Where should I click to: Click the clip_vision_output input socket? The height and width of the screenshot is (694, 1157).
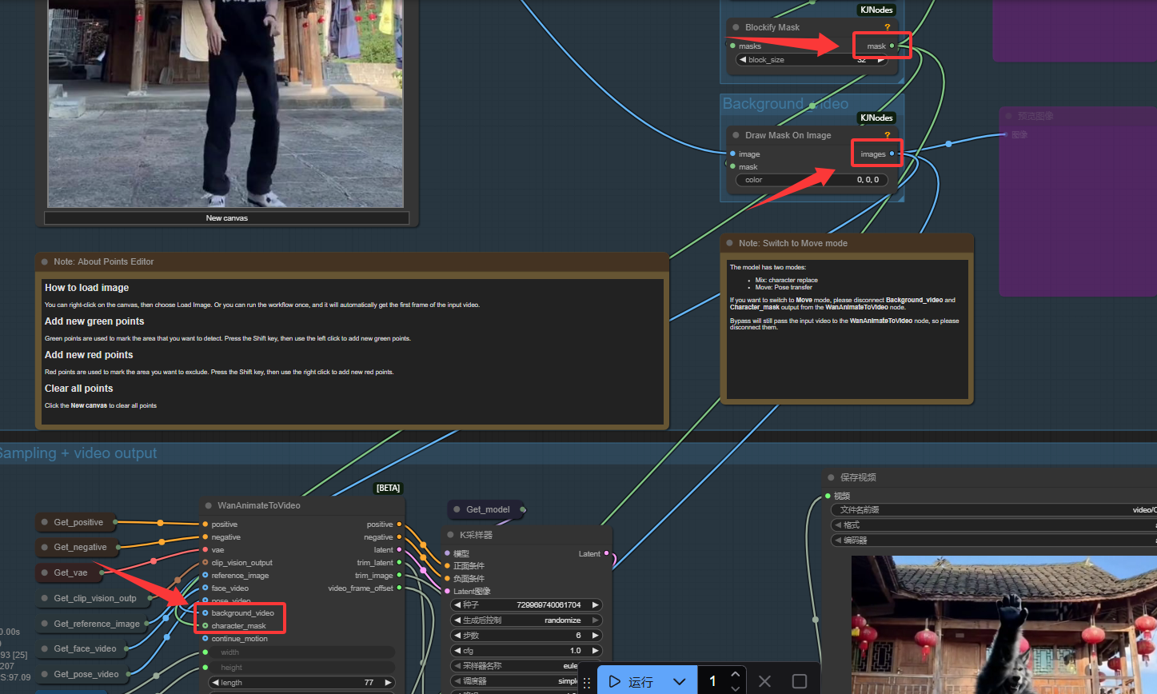click(x=205, y=563)
